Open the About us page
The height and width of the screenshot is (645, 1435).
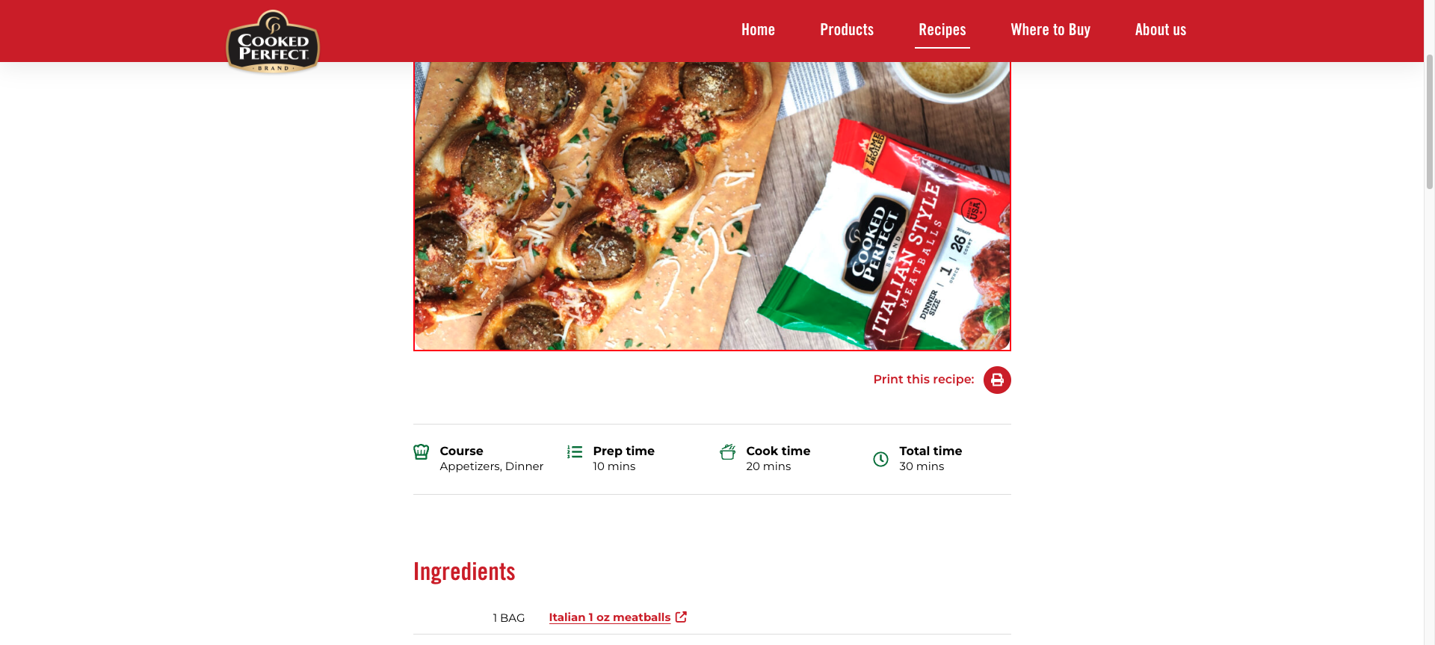click(x=1161, y=30)
